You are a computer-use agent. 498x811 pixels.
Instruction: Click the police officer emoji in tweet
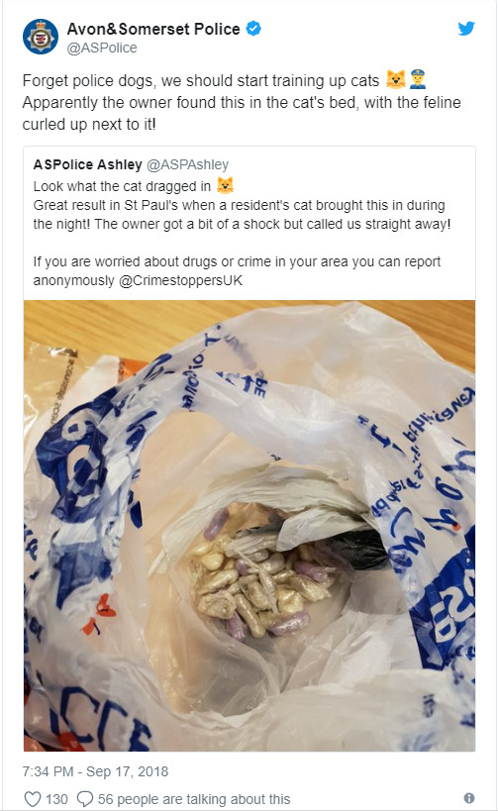[418, 80]
